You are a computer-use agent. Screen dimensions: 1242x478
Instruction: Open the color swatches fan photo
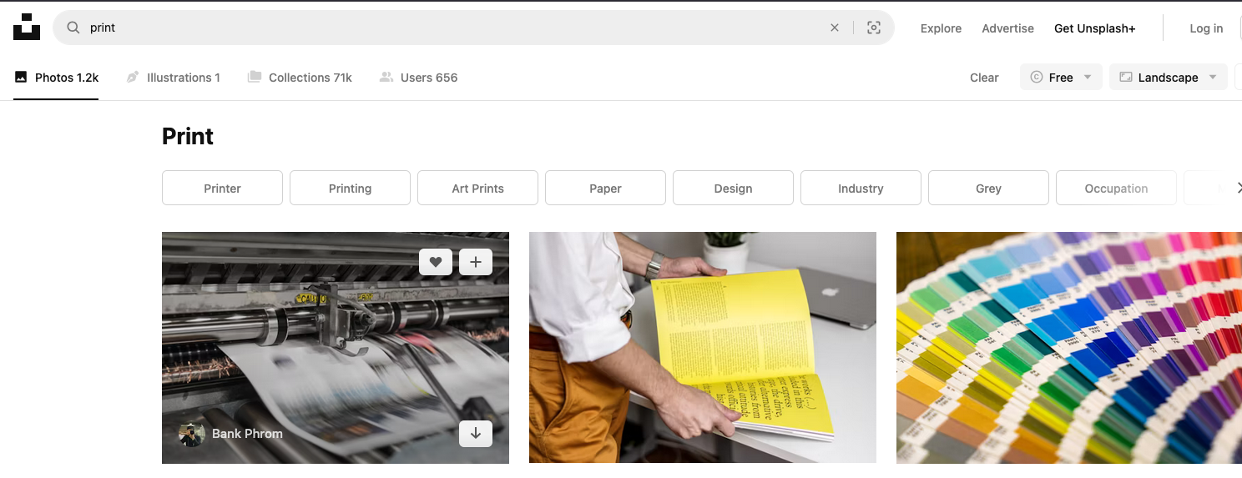[1069, 347]
